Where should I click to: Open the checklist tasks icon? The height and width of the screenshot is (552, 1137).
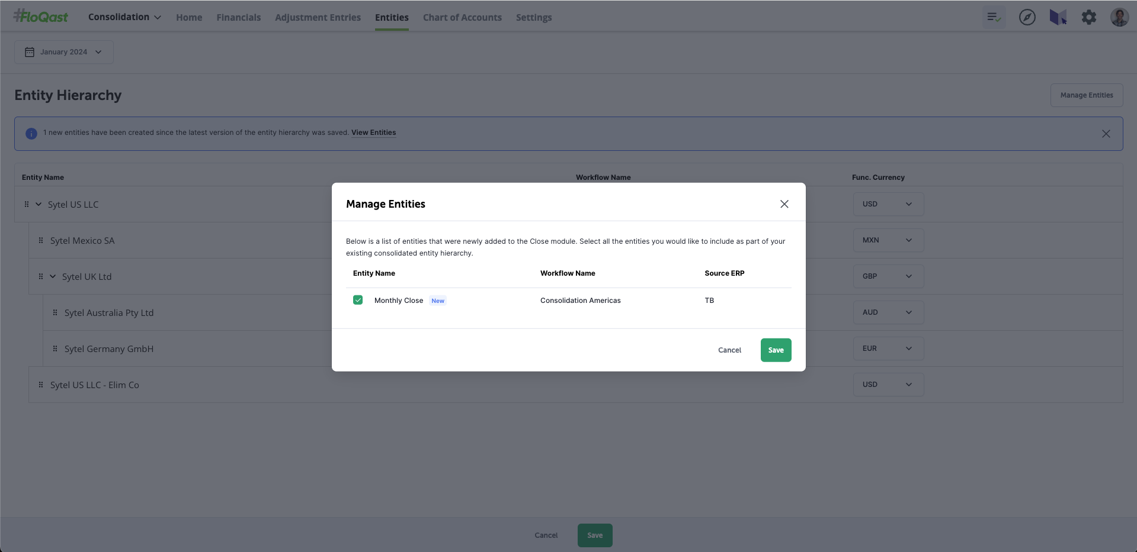tap(994, 17)
